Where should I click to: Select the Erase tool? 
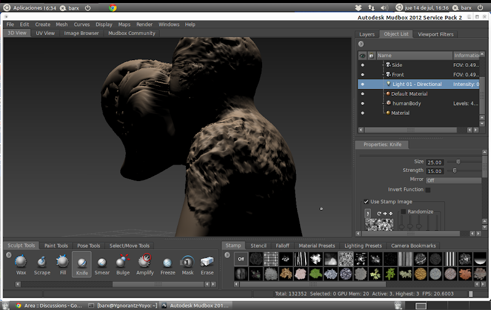pos(207,263)
